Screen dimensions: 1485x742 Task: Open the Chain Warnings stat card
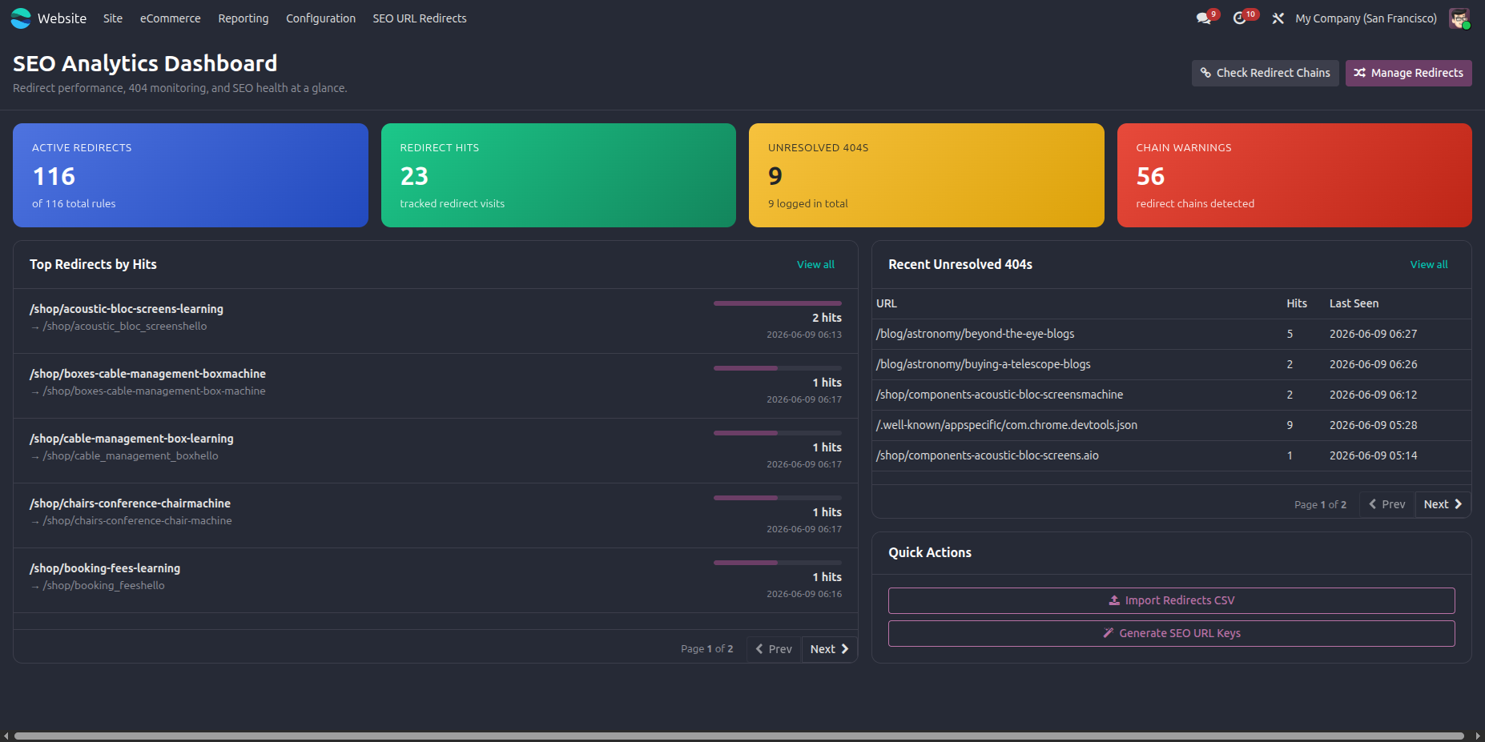pyautogui.click(x=1294, y=175)
